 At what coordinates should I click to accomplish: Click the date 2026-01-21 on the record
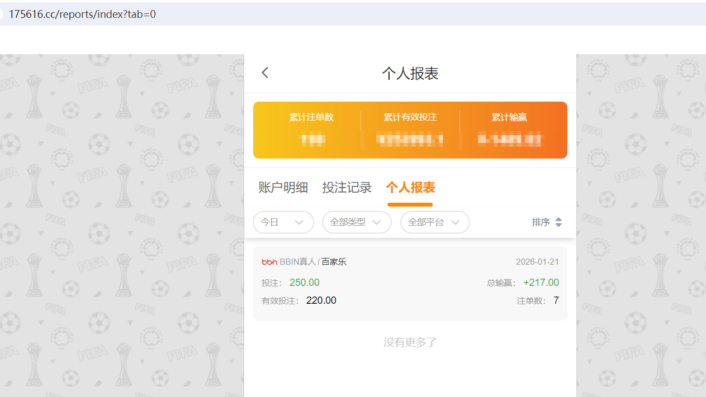point(537,261)
